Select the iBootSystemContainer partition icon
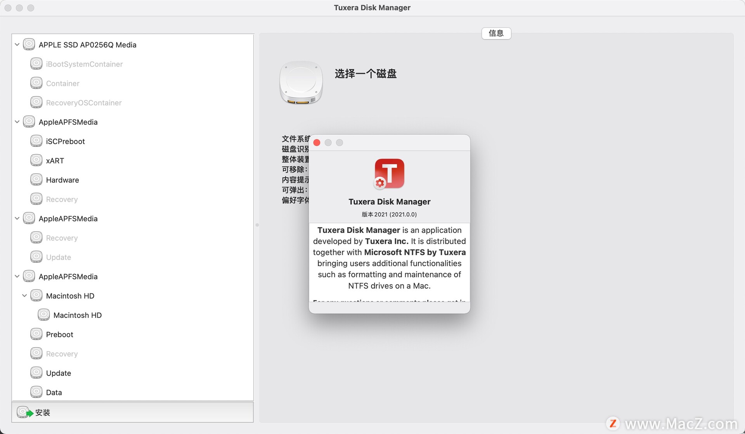 (36, 64)
